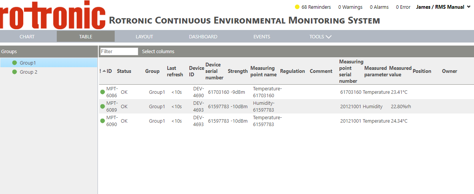Click the 23.41°C measured value

(399, 92)
